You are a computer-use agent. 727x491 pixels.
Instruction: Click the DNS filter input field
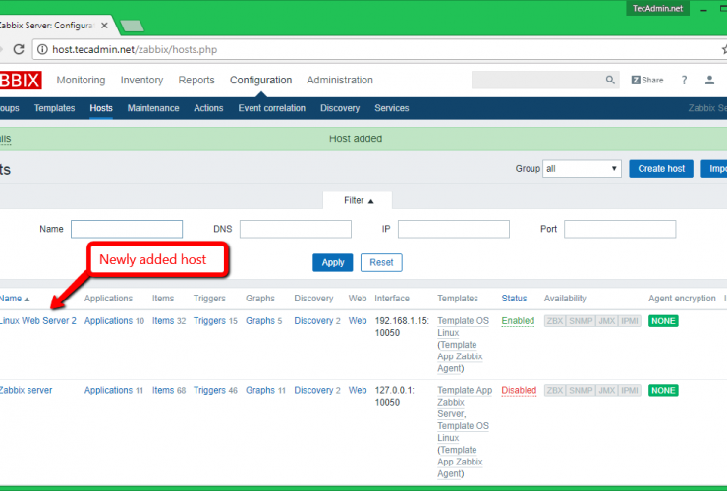[x=295, y=229]
